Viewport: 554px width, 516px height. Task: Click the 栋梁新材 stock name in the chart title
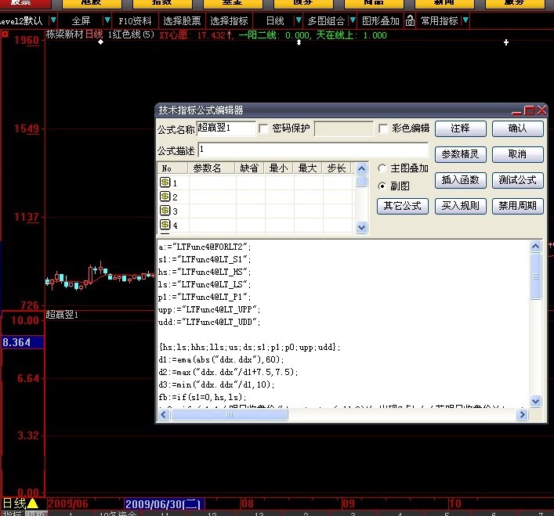(64, 34)
